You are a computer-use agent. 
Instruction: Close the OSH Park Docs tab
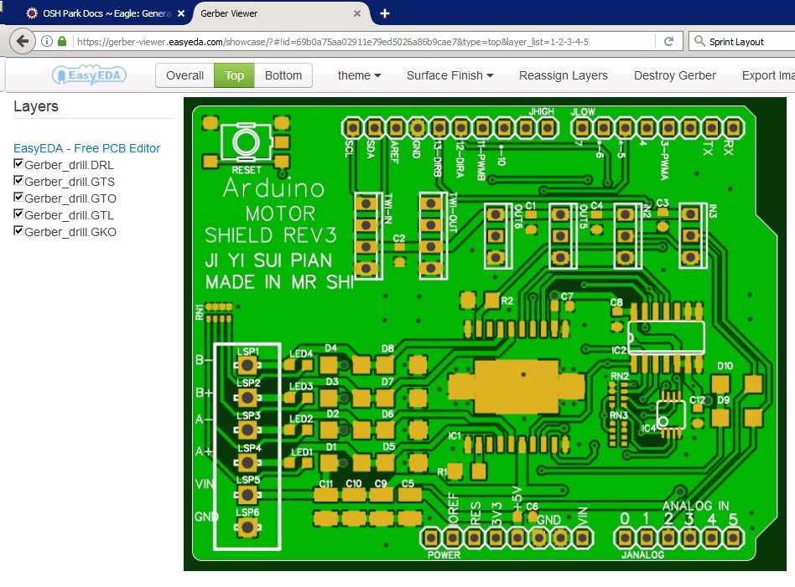pos(181,13)
